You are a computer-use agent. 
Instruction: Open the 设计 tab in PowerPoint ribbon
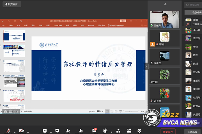click(33, 25)
